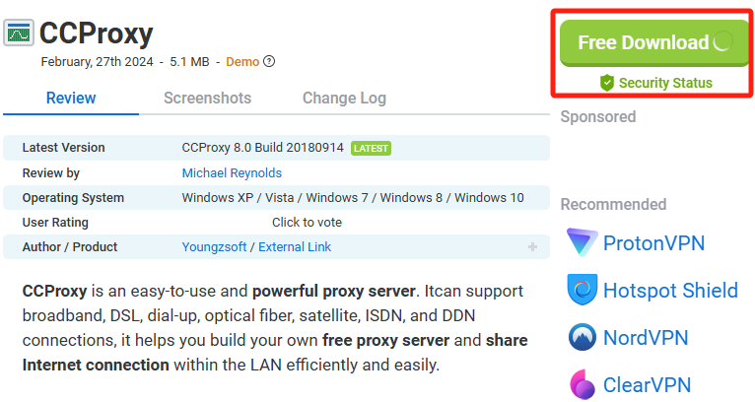
Task: Click the Demo license label
Action: pos(242,62)
